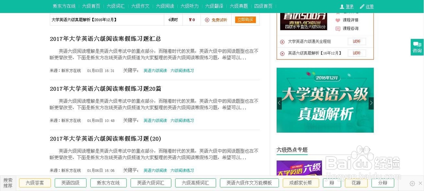Open 六级翻译 navigation tab
The height and width of the screenshot is (191, 424).
(214, 6)
